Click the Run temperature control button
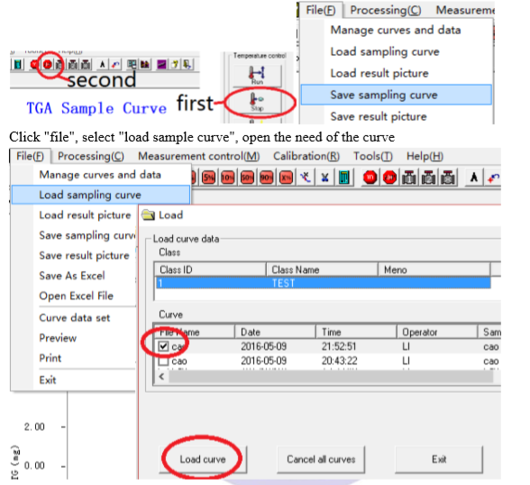The image size is (530, 485). click(257, 76)
